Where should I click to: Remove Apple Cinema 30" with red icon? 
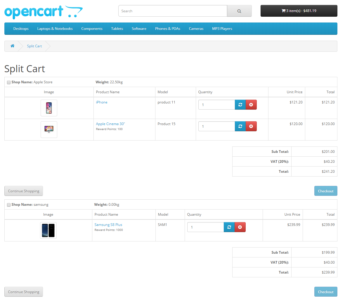pyautogui.click(x=251, y=126)
